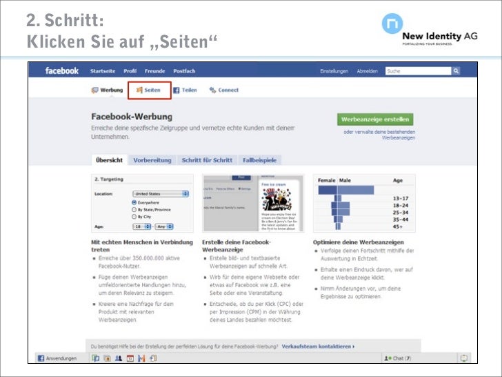Click the Werbung megaphone icon
Screen dimensions: 502x377
(94, 90)
